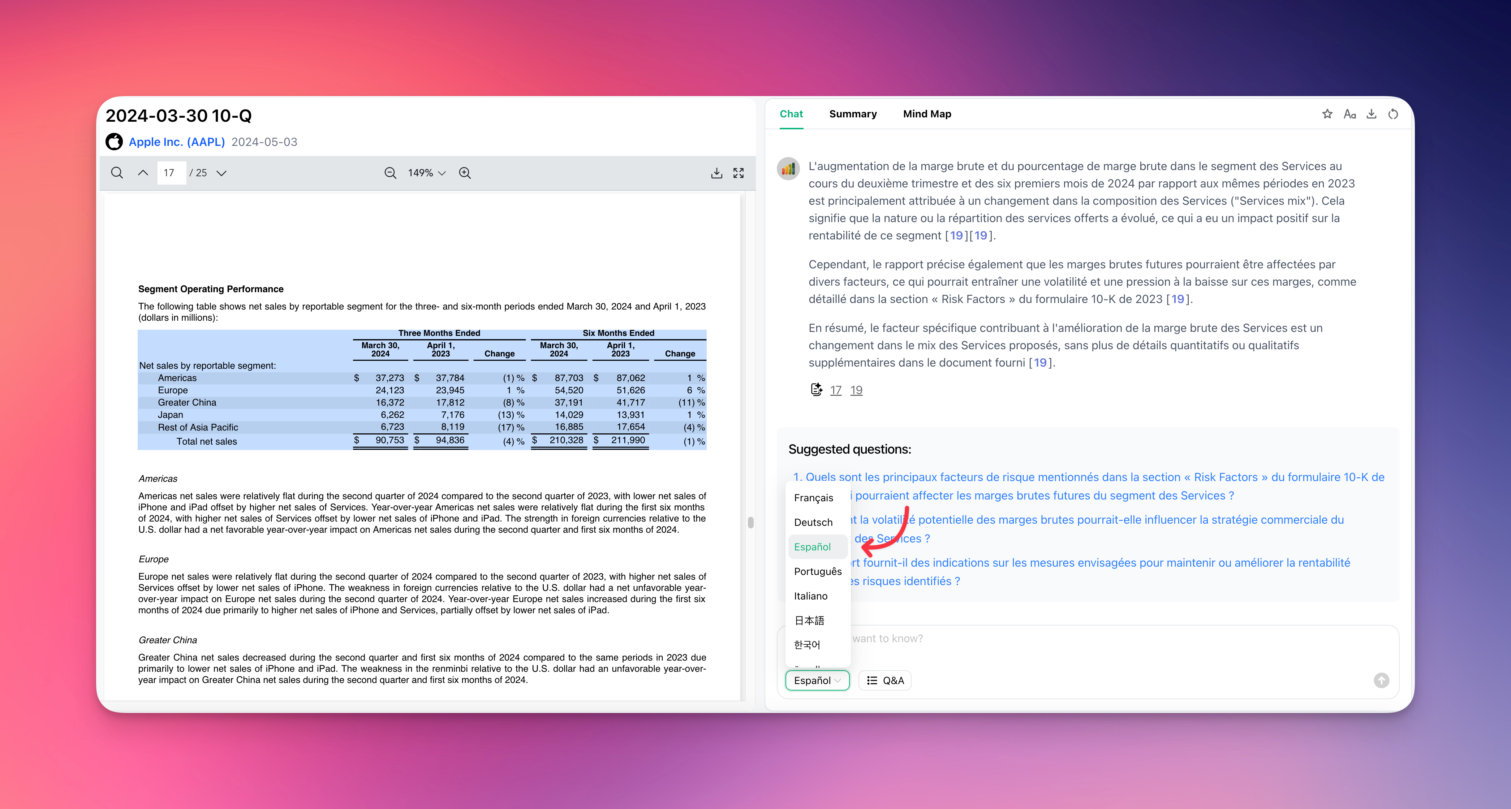The width and height of the screenshot is (1511, 809).
Task: Click the PDF vertical scrollbar handle
Action: (x=750, y=522)
